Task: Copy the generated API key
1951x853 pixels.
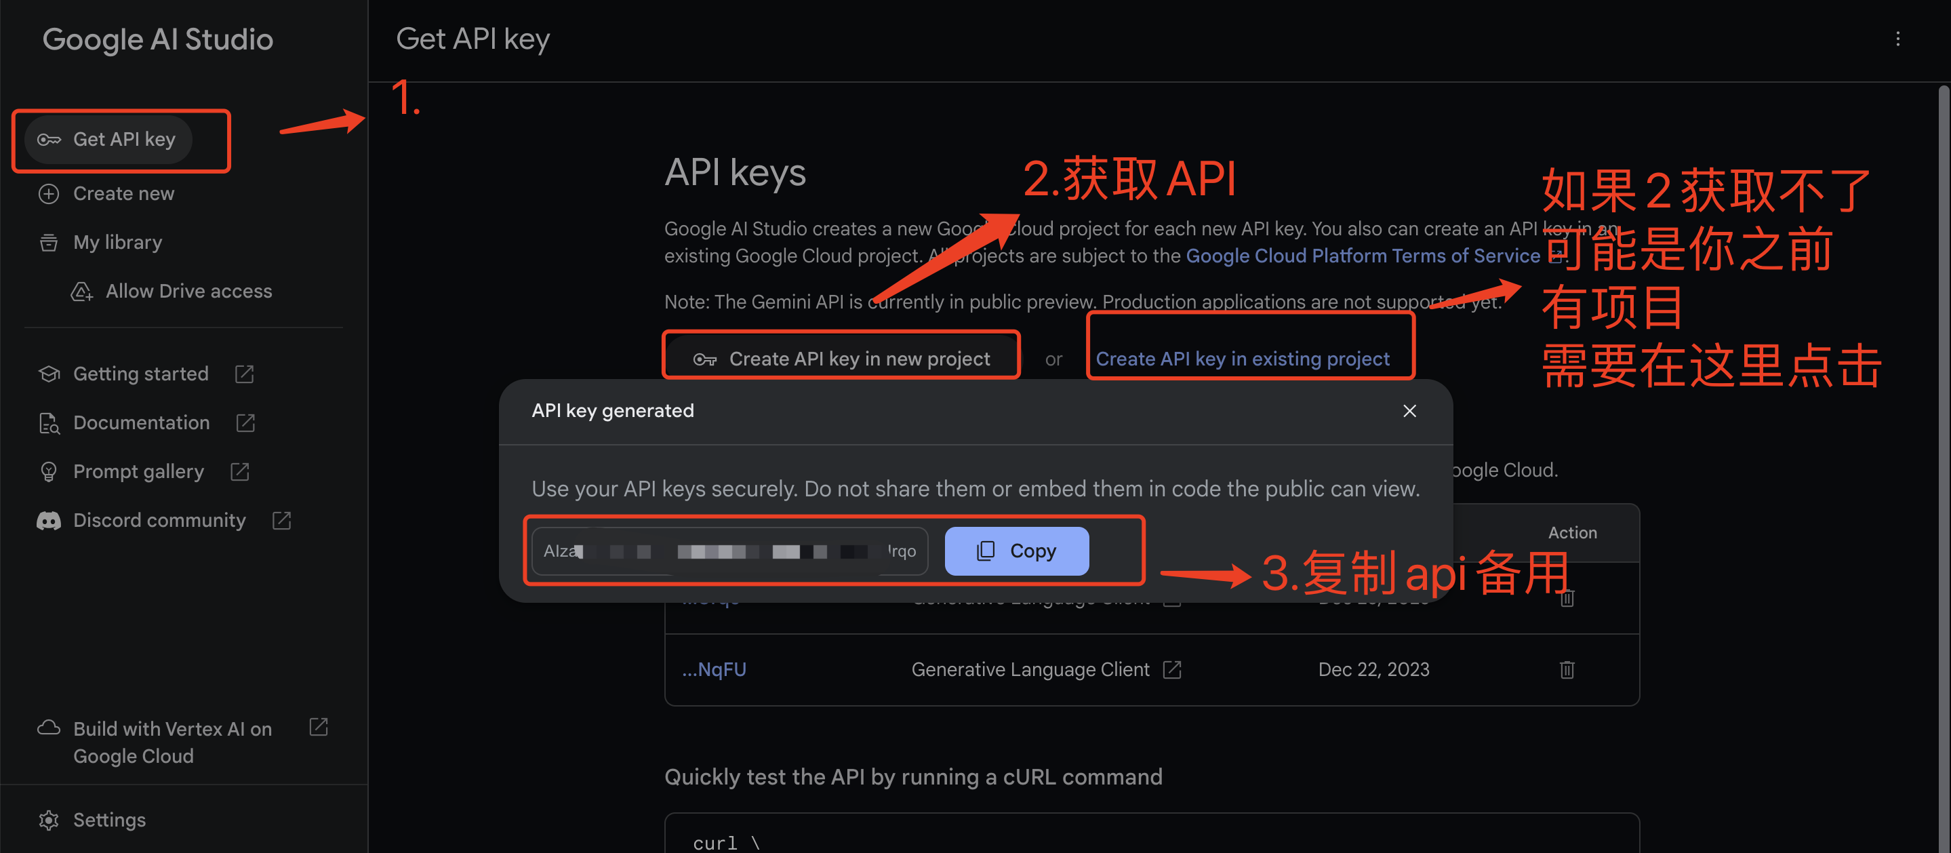Action: point(1016,551)
